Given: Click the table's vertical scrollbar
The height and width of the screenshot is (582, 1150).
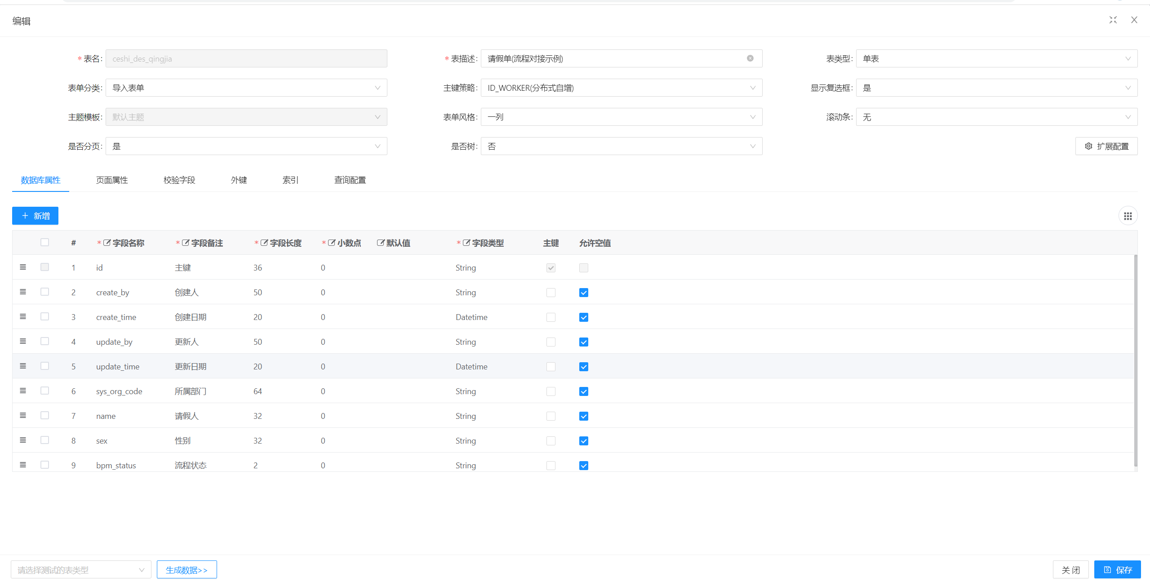Looking at the screenshot, I should tap(1136, 360).
